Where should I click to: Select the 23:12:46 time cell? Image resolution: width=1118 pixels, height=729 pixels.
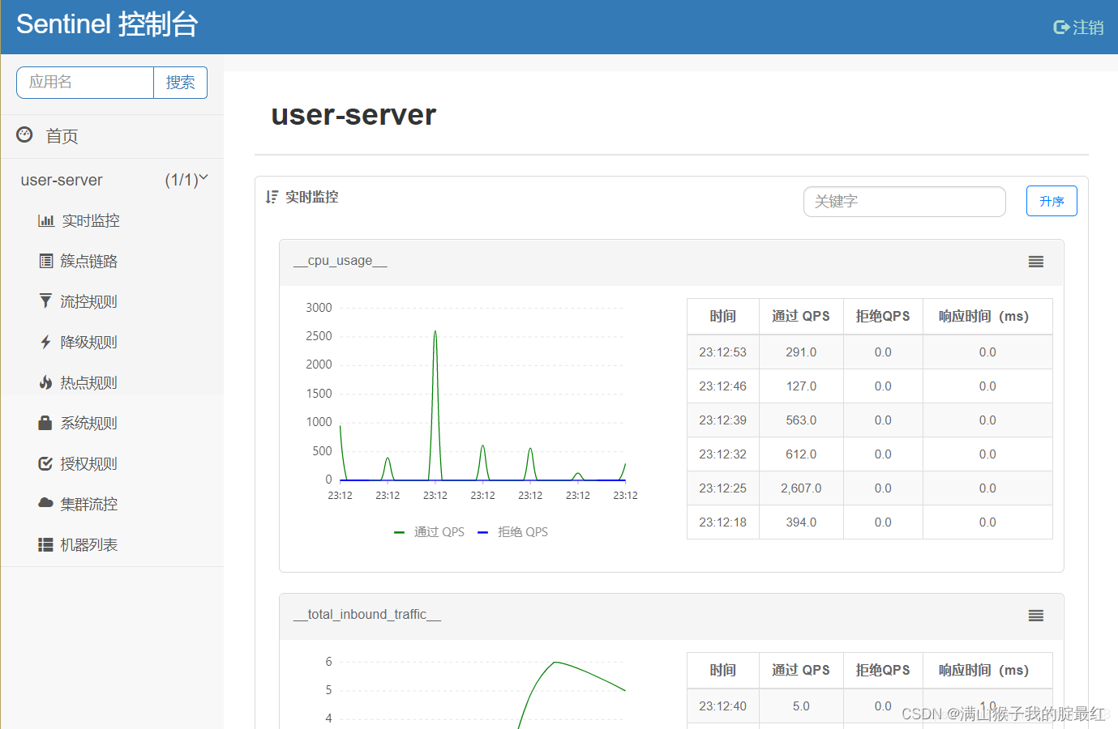coord(723,386)
